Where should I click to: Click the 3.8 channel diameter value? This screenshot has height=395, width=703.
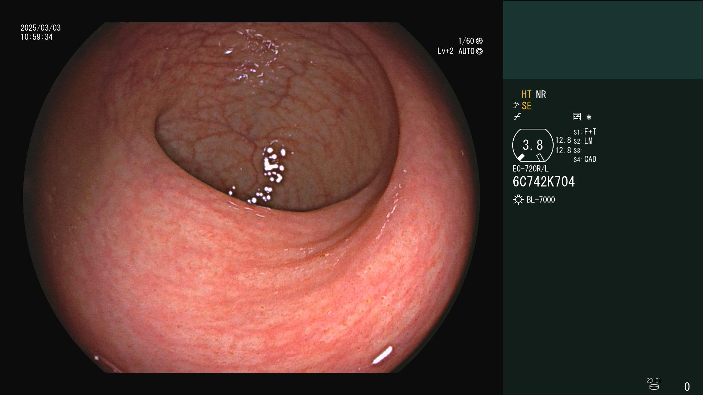533,145
